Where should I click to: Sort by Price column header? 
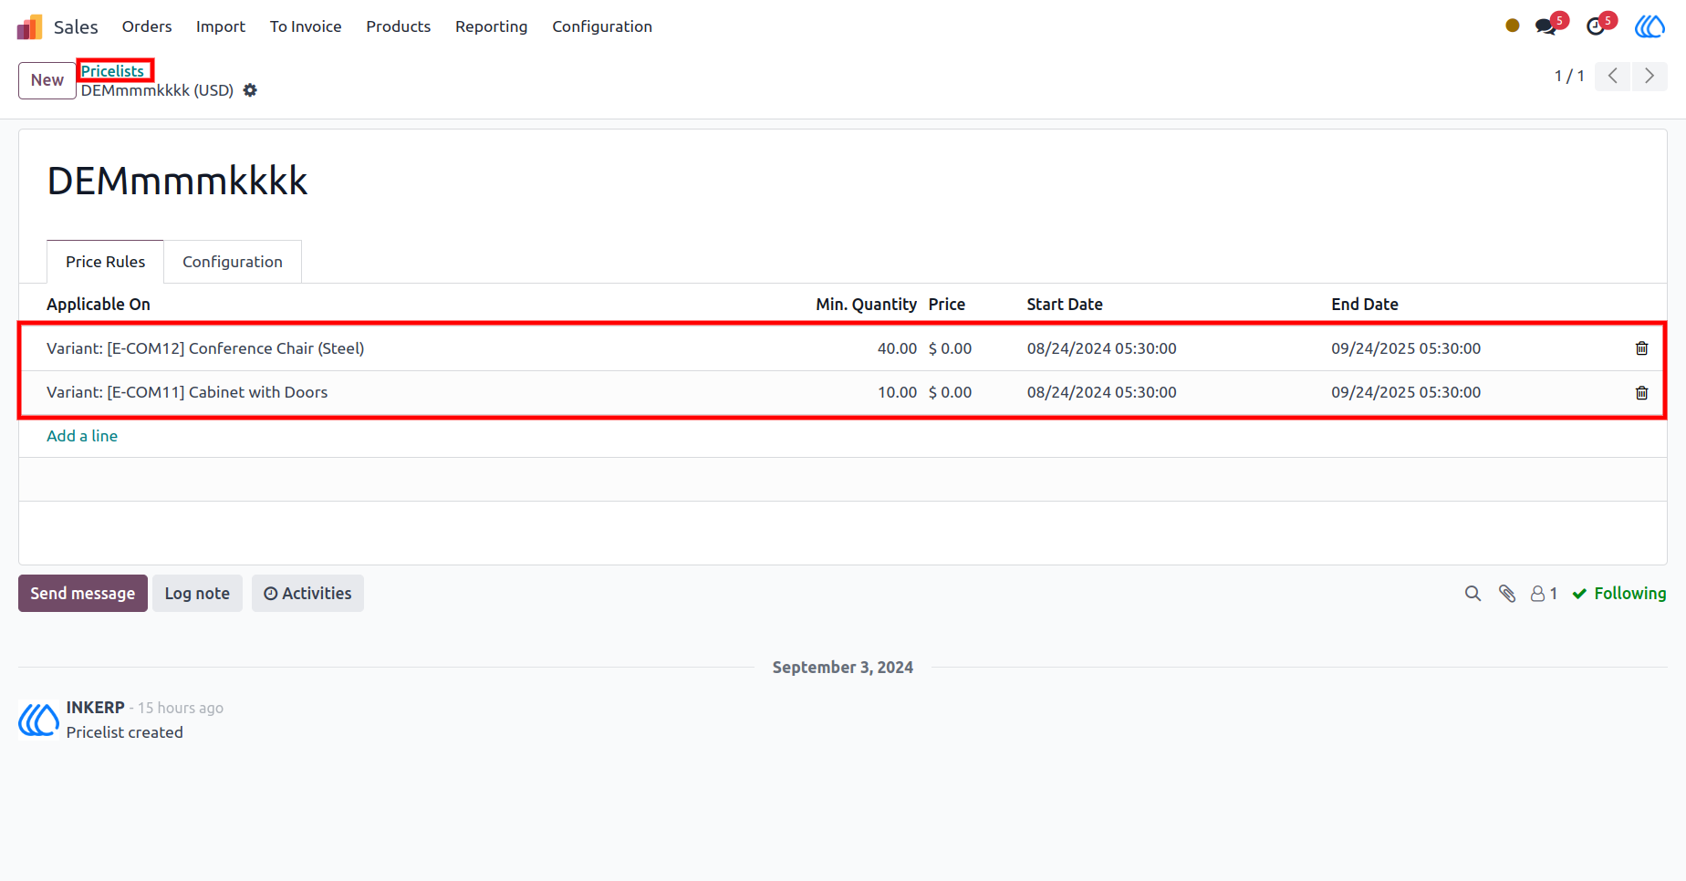coord(947,305)
